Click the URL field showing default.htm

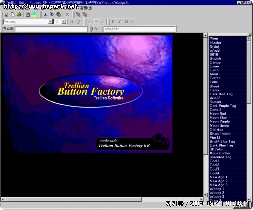click(x=140, y=29)
